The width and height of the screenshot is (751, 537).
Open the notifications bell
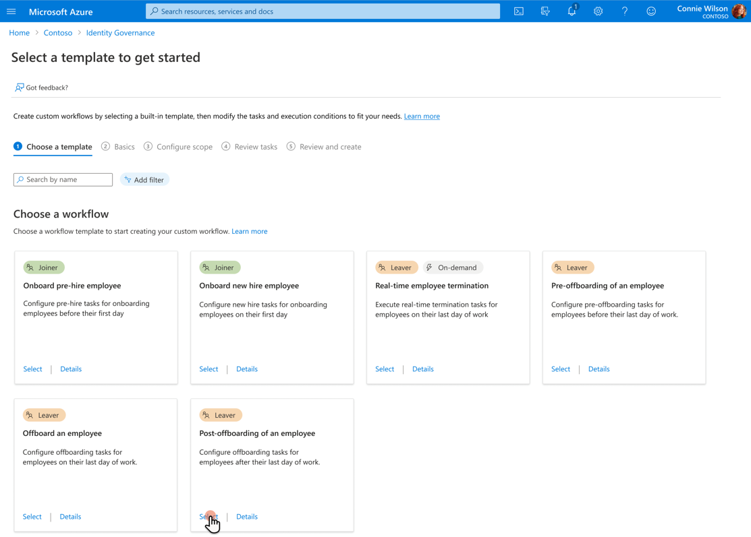[572, 11]
